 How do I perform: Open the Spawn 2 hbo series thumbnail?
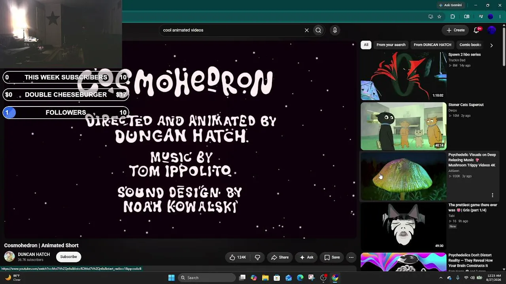pyautogui.click(x=404, y=76)
